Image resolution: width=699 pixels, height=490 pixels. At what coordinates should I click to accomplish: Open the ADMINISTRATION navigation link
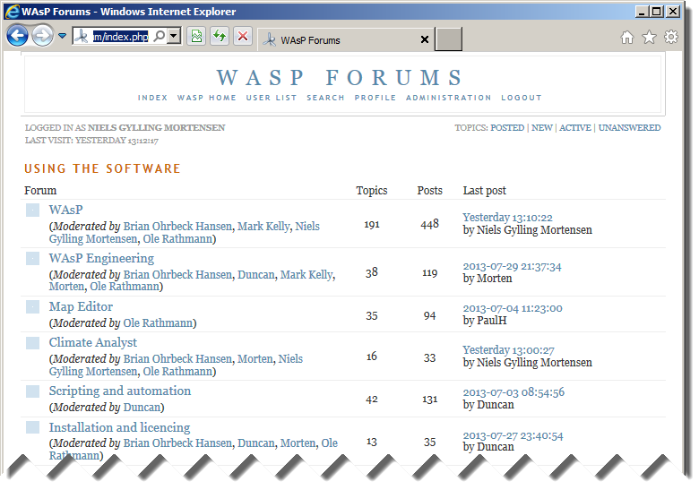[x=448, y=98]
